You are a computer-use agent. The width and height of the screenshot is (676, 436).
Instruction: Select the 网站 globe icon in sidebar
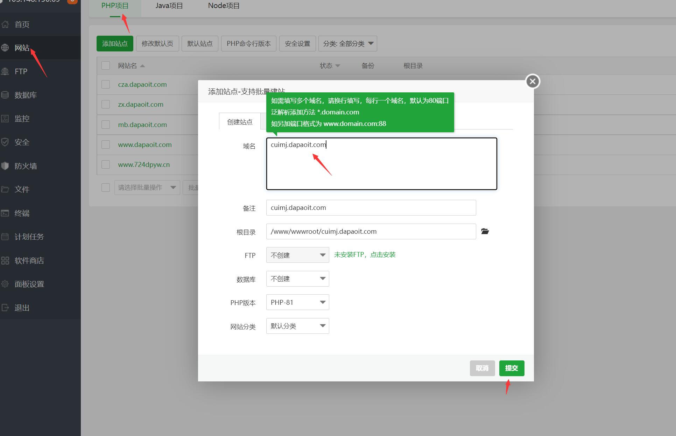(5, 48)
